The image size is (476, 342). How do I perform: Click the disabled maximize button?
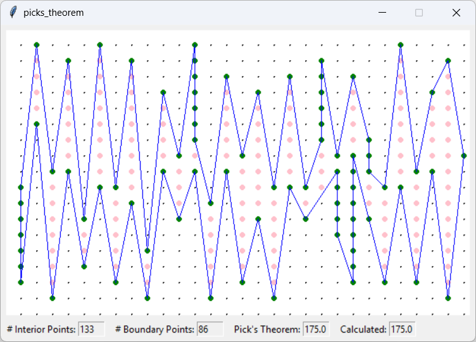tap(419, 13)
